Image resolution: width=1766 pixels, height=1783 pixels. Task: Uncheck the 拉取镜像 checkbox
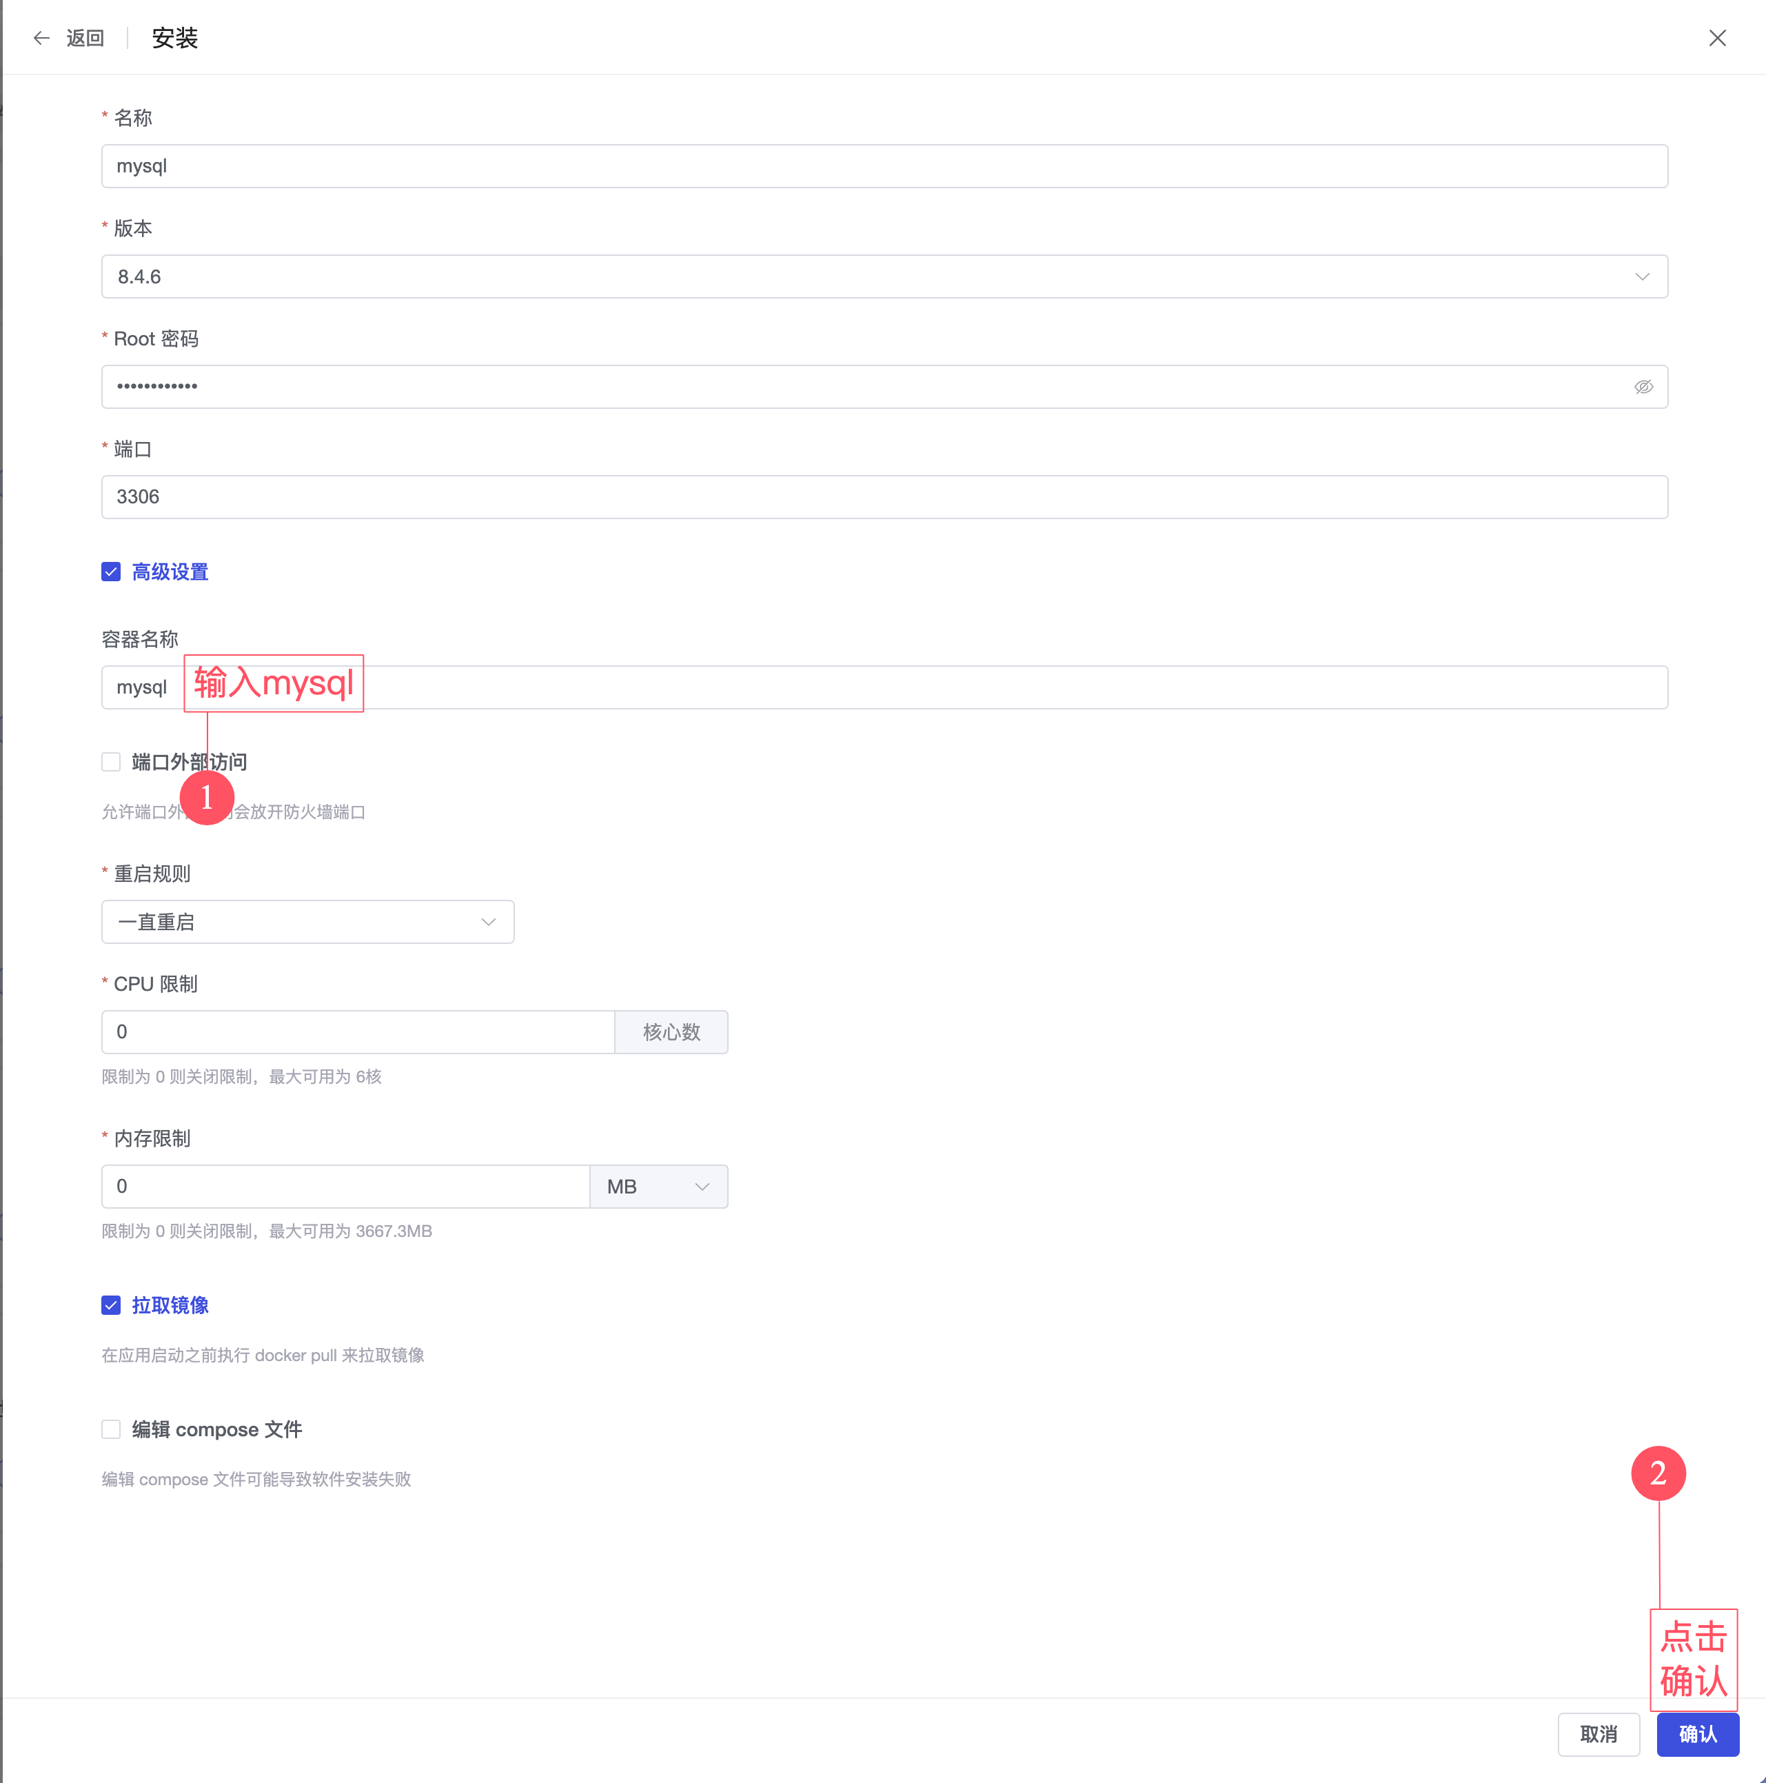pyautogui.click(x=111, y=1305)
